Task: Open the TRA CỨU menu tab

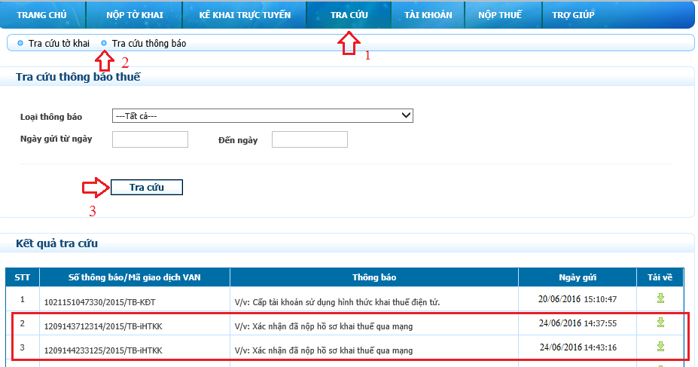Action: [x=349, y=14]
